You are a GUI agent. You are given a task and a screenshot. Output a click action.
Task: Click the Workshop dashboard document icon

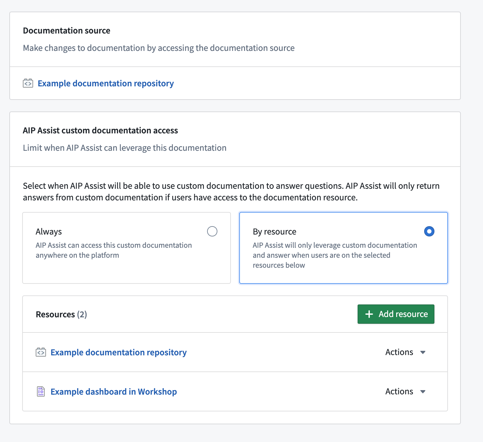[41, 392]
